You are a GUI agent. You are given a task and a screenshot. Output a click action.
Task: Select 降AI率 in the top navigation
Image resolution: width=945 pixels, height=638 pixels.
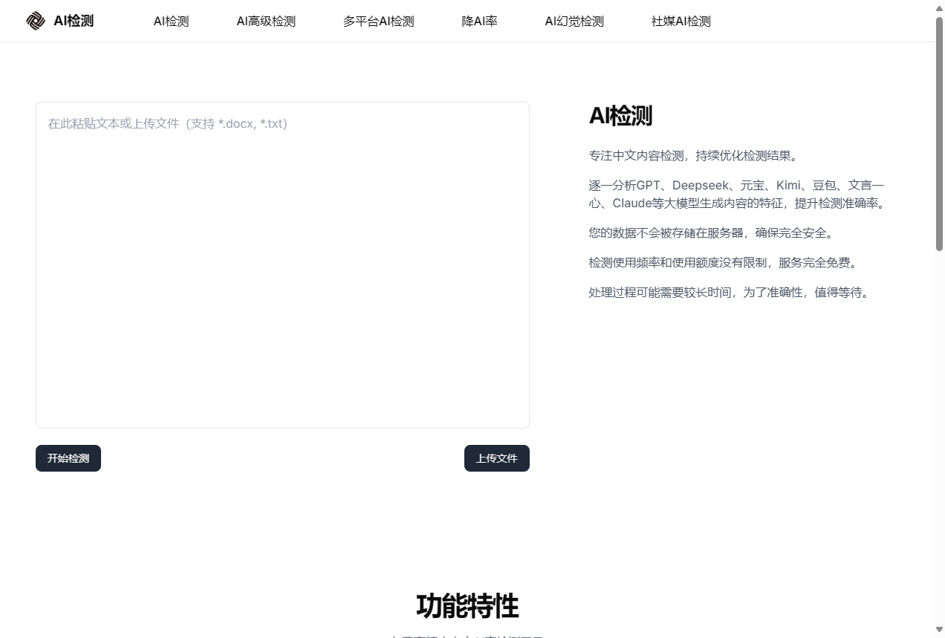coord(479,22)
